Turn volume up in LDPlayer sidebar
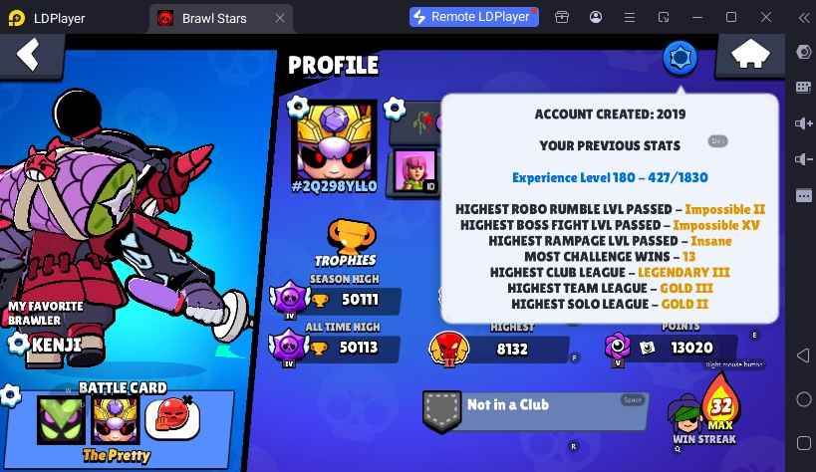Image resolution: width=816 pixels, height=472 pixels. click(803, 123)
